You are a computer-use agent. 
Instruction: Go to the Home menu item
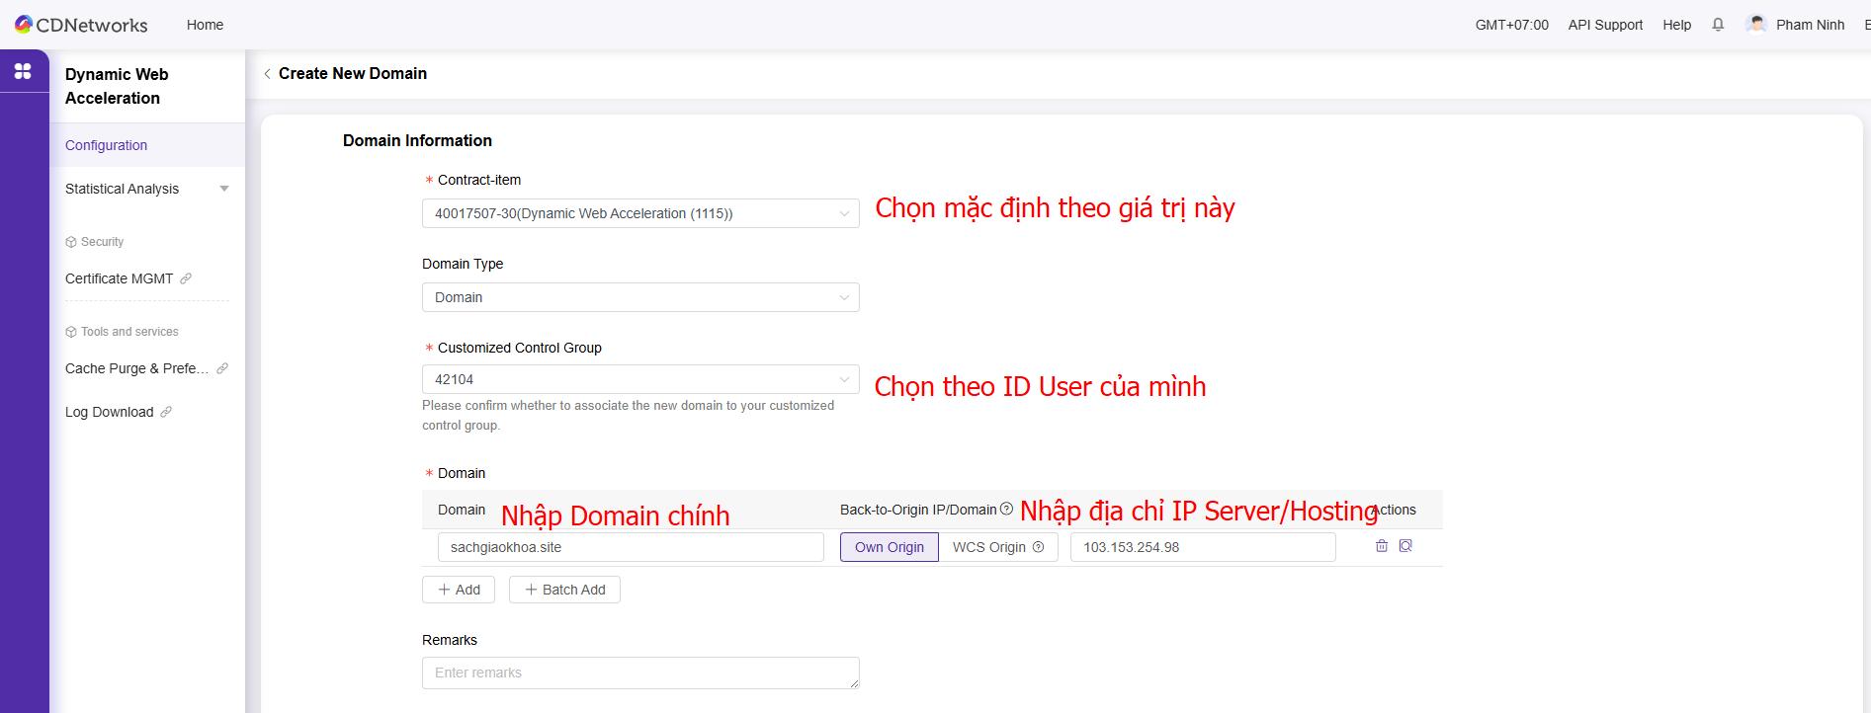click(x=205, y=25)
